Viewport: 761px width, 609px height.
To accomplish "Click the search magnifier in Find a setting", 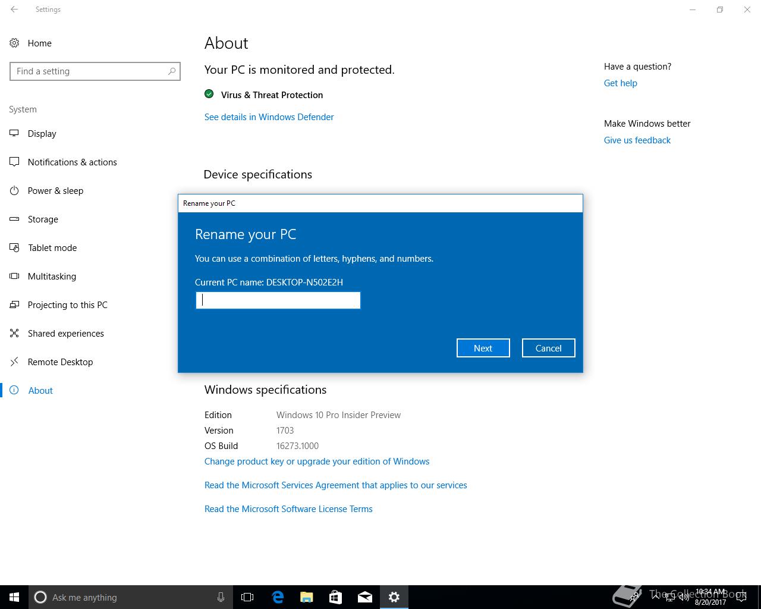I will [172, 71].
